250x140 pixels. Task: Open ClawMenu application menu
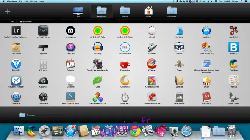(x=12, y=2)
